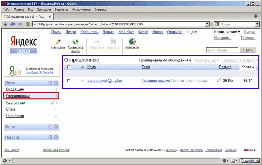This screenshot has height=165, width=262.
Task: Click the Google search input field
Action: click(x=238, y=24)
